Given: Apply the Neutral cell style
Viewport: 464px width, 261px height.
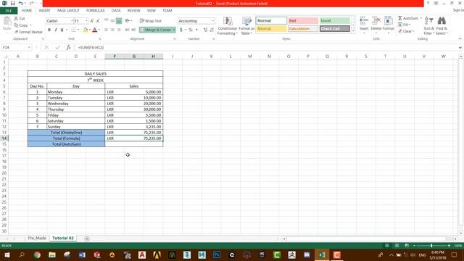Looking at the screenshot, I should pyautogui.click(x=271, y=29).
